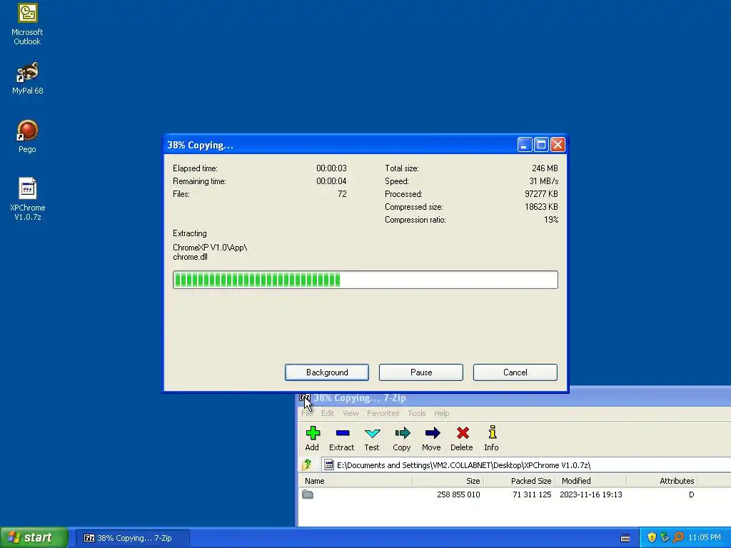Screen dimensions: 731x548
Task: Click the Background button in copying dialog
Action: point(327,372)
